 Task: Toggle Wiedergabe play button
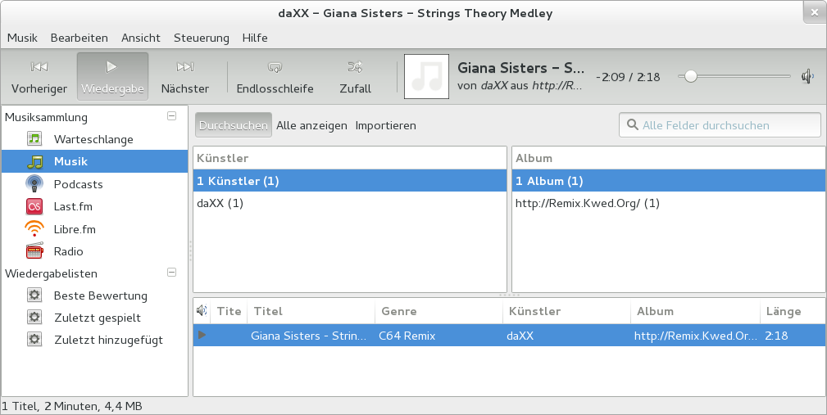[x=112, y=76]
